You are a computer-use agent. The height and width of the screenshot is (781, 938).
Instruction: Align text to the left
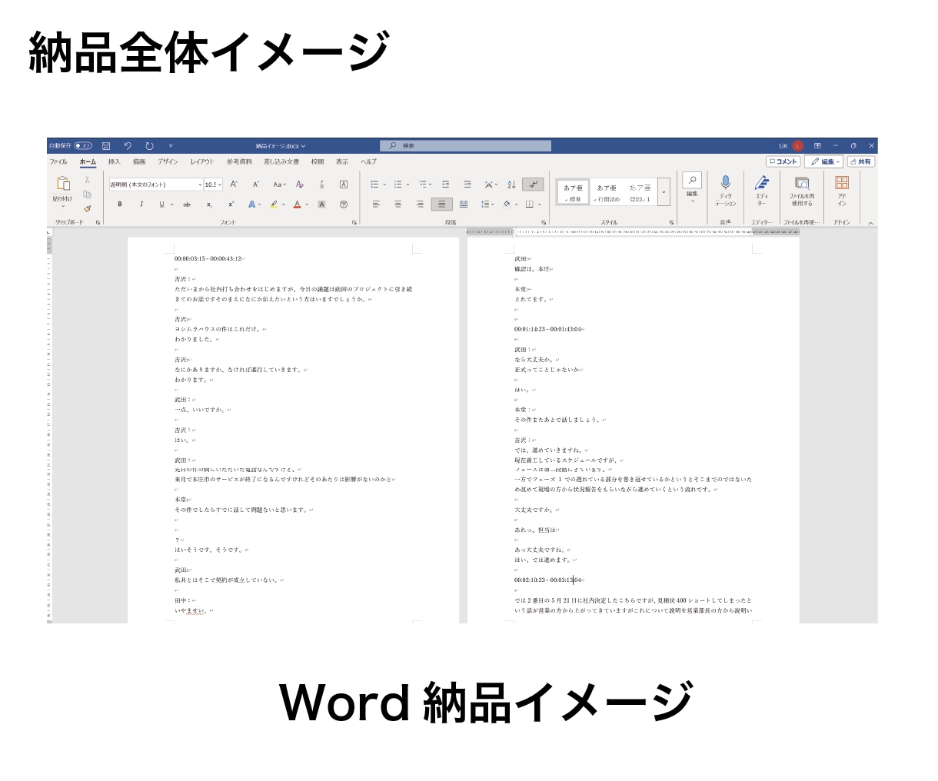(376, 204)
